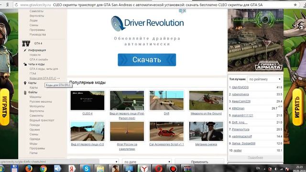Screen dimensions: 306x172
Task: Open 'Коды для GTA EFLC' sidebar link
Action: pos(43,78)
